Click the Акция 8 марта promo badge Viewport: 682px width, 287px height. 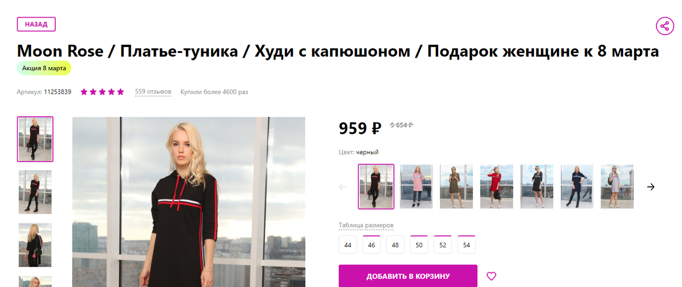44,68
